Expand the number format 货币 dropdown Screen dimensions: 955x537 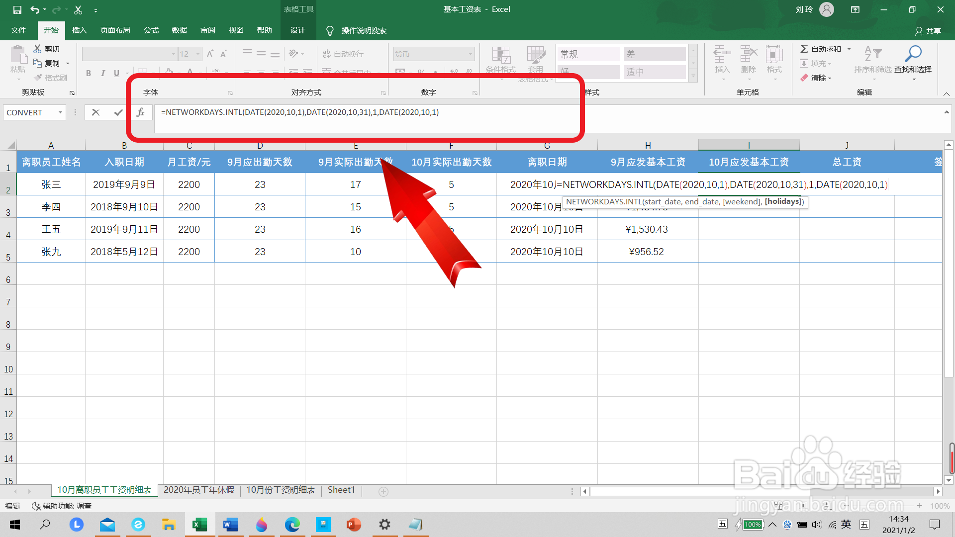(x=470, y=54)
